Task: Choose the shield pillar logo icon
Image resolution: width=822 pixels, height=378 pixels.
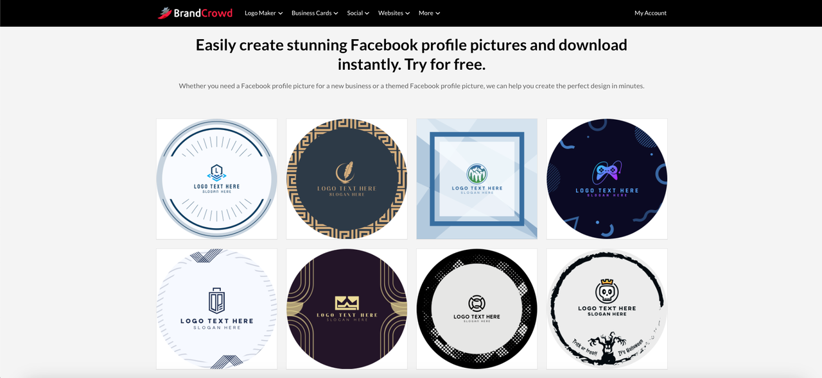Action: 217,300
